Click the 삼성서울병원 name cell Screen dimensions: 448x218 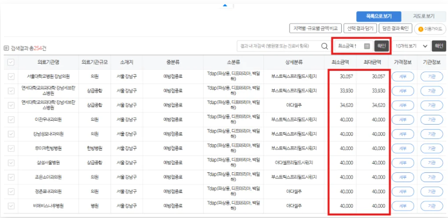pyautogui.click(x=48, y=163)
